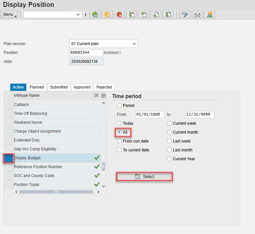Click the Infotype Name column header
This screenshot has height=234, width=255.
pos(53,95)
